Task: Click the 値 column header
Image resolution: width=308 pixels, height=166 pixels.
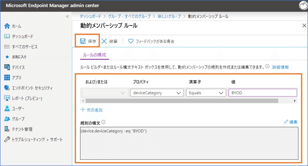Action: pyautogui.click(x=233, y=82)
